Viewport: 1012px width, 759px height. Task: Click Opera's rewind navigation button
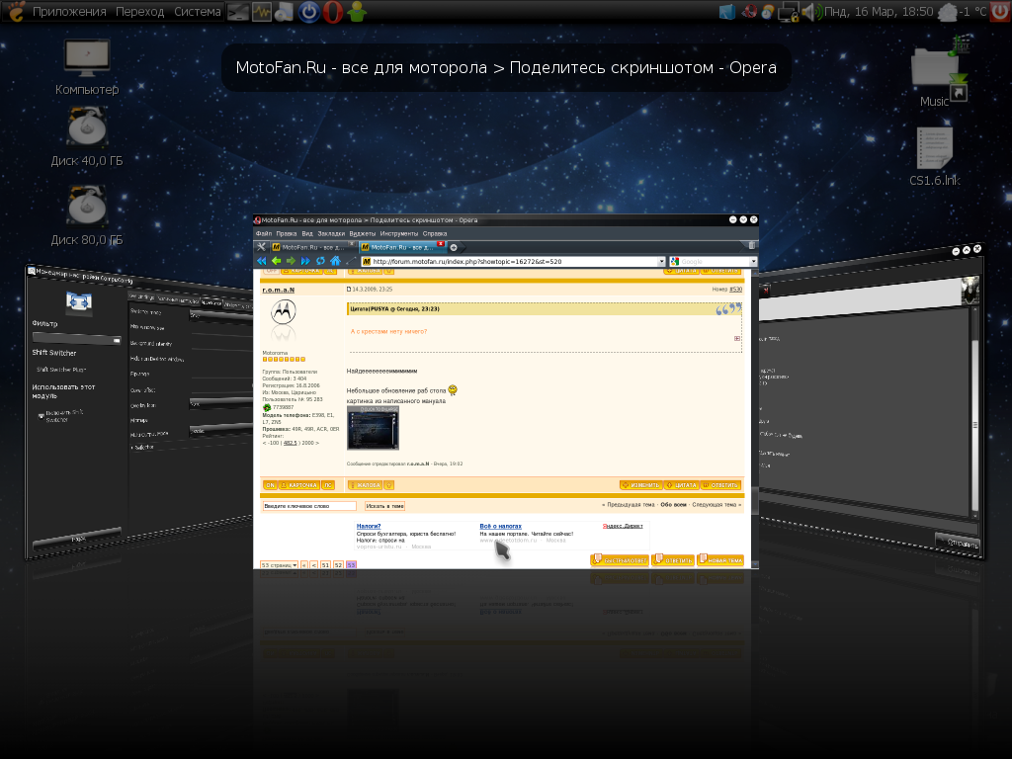point(261,261)
